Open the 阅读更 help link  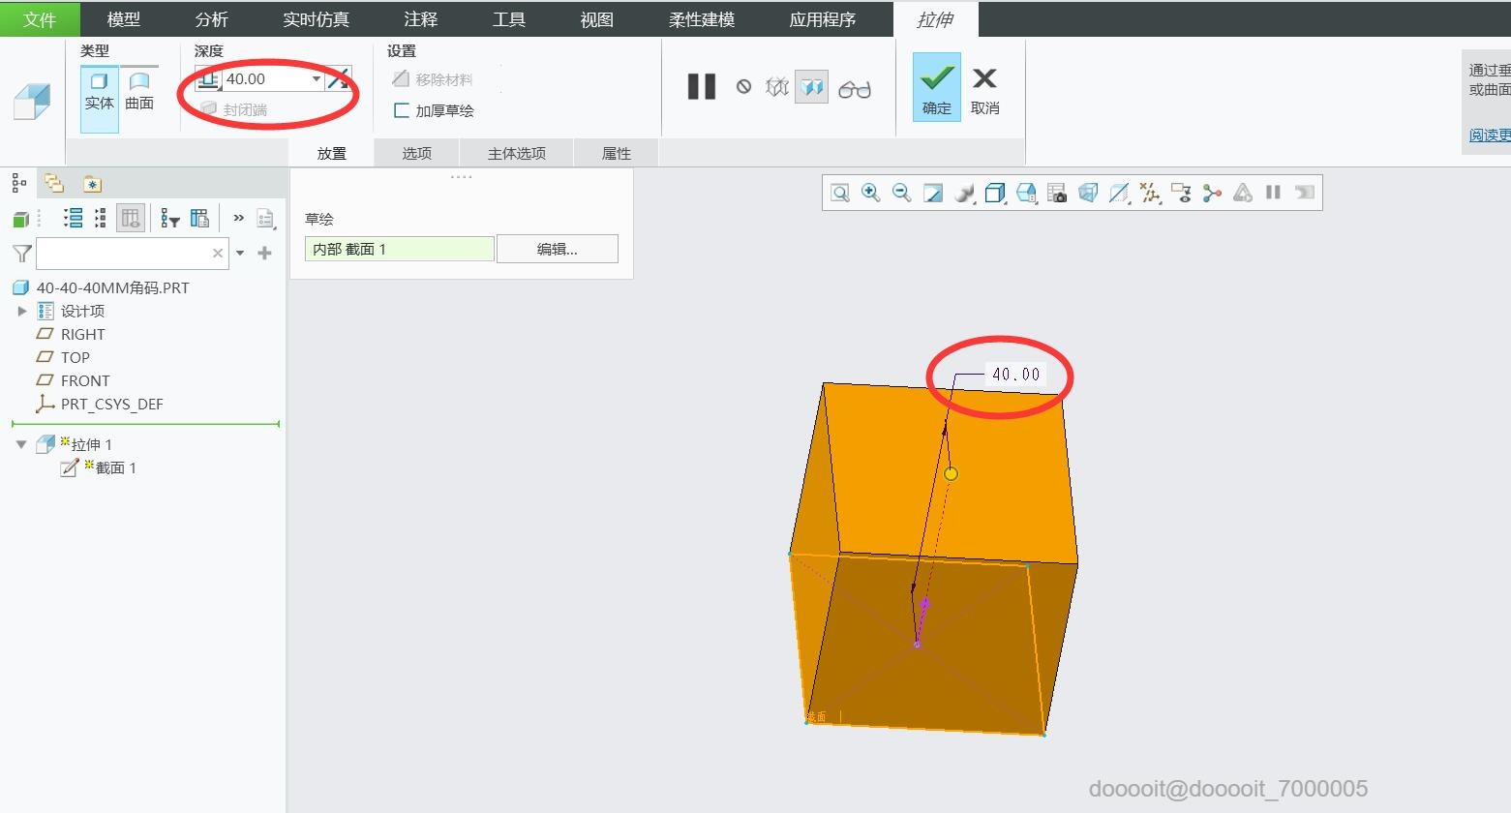point(1490,135)
